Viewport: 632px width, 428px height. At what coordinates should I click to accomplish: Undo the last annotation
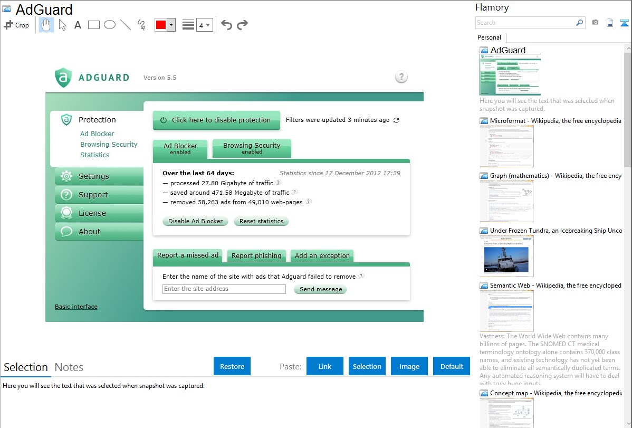(226, 25)
